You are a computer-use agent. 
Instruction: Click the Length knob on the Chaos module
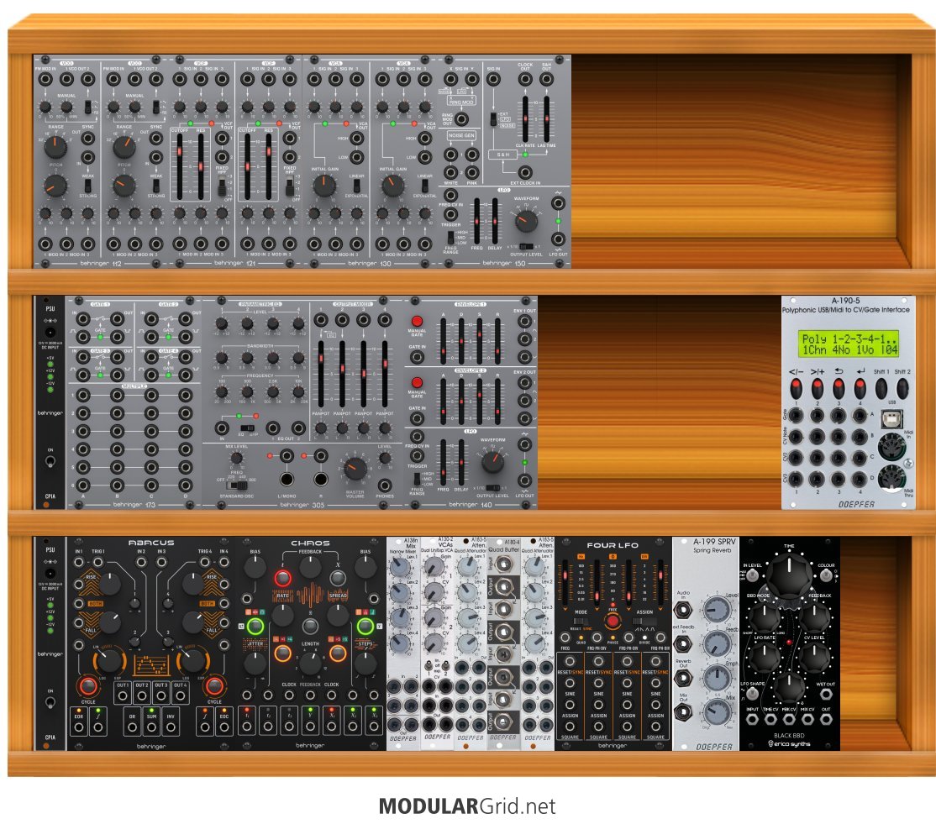310,663
